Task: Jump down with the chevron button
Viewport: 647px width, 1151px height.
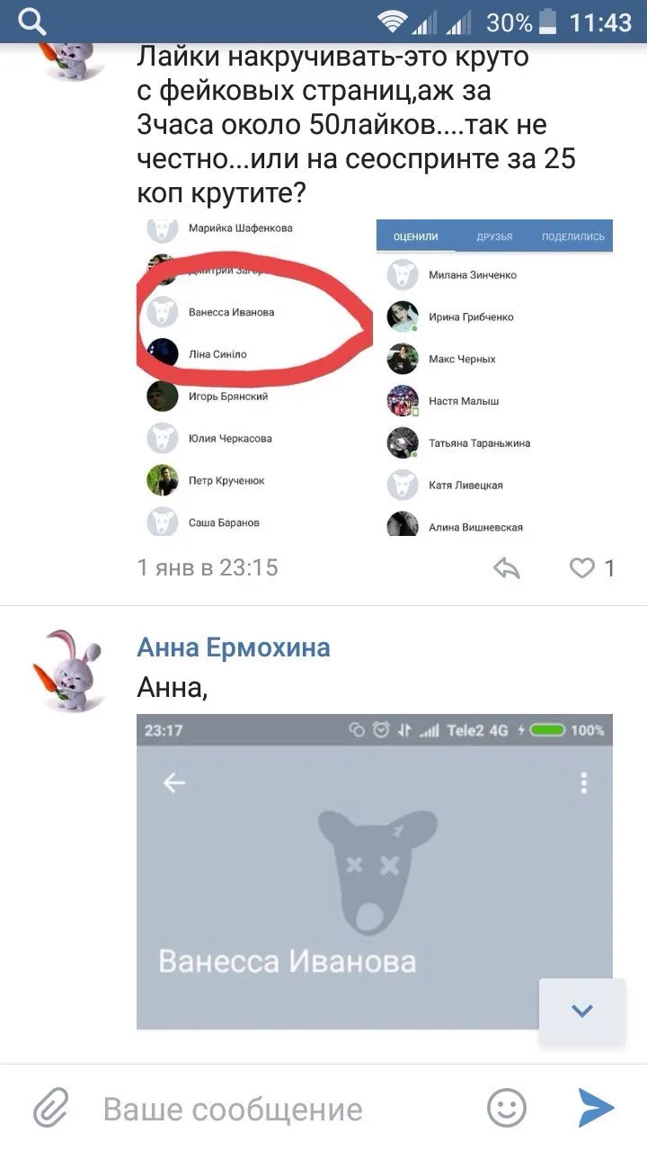Action: (x=582, y=1011)
